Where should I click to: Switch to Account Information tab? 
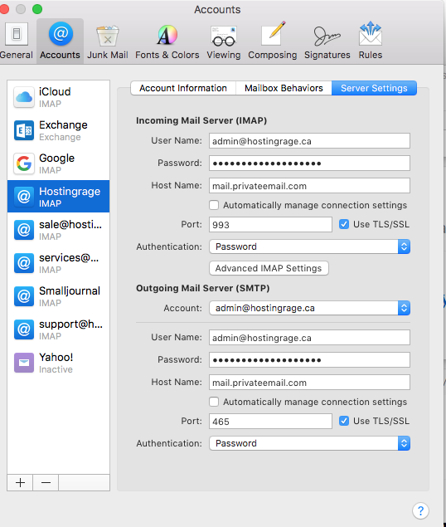(183, 88)
